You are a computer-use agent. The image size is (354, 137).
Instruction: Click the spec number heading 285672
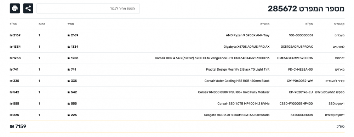(306, 9)
